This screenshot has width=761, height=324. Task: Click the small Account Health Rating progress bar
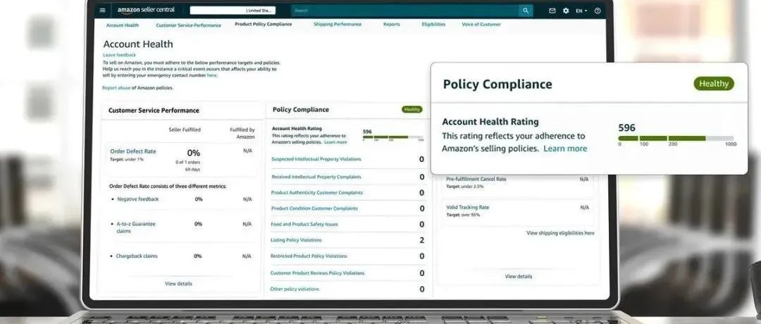(393, 137)
